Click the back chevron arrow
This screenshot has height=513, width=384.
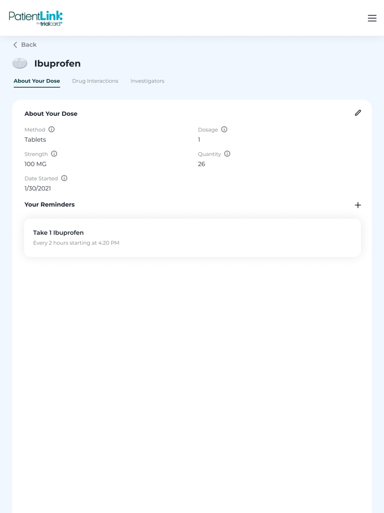pos(15,44)
